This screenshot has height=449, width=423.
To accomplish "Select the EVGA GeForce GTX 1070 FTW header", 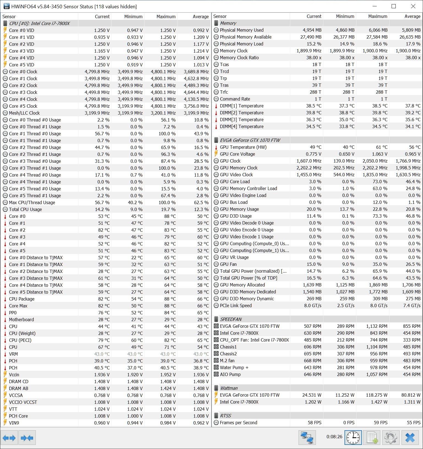I will pos(317,140).
